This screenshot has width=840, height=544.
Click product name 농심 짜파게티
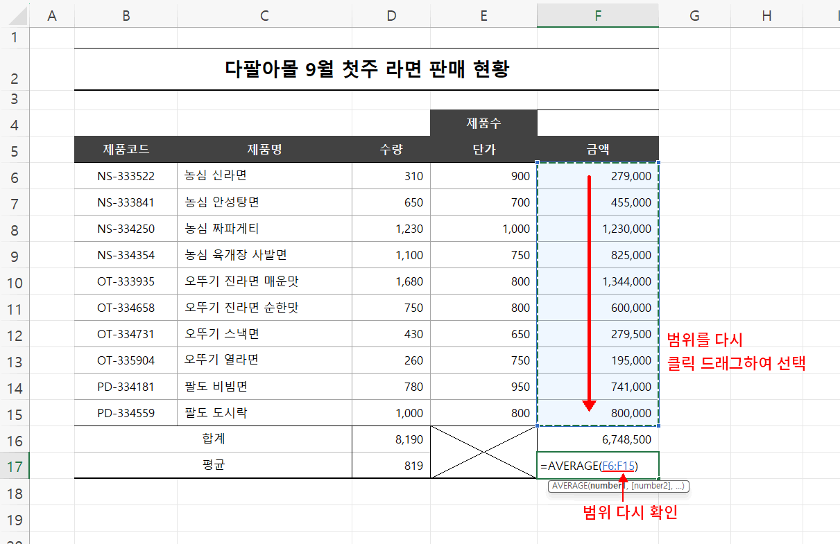[x=264, y=229]
